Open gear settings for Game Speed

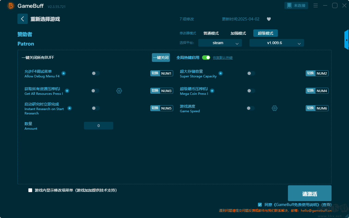[x=275, y=108]
